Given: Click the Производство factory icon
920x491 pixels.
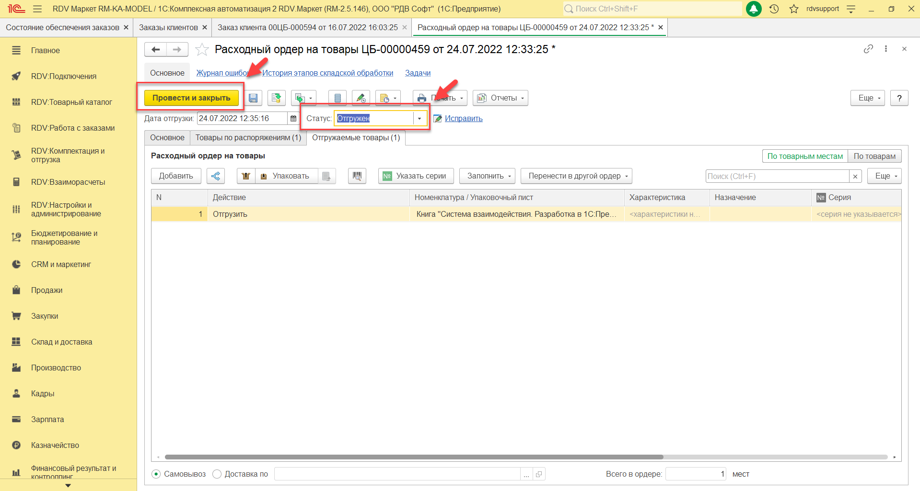Looking at the screenshot, I should (16, 368).
